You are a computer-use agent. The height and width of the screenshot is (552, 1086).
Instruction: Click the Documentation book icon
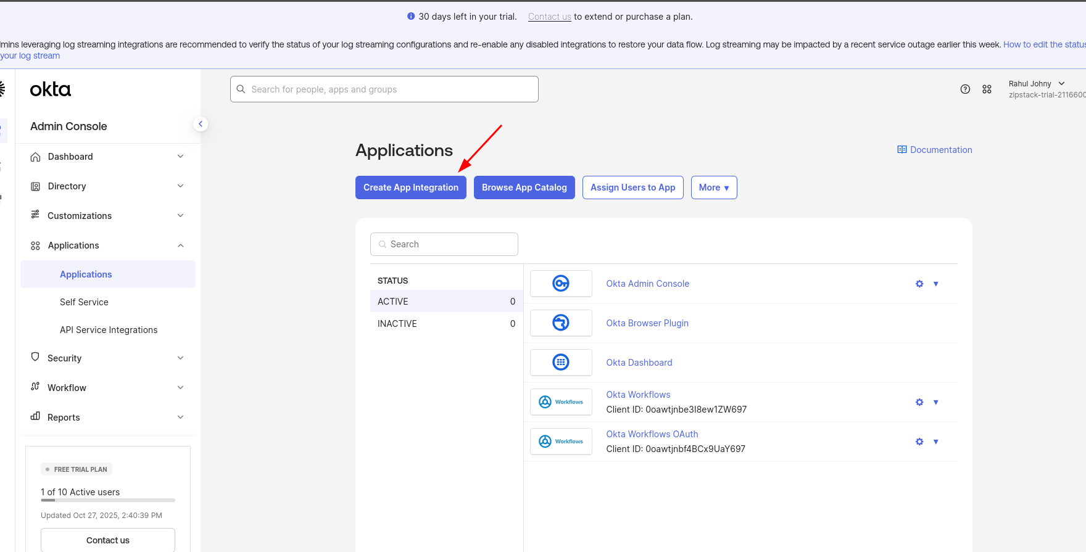(902, 150)
